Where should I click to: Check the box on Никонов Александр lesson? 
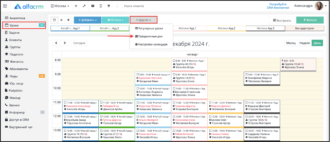65,103
